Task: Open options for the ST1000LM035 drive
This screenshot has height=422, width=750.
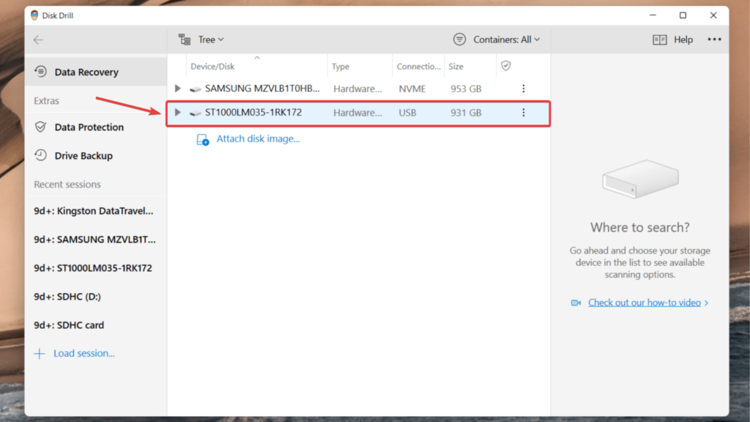Action: 524,113
